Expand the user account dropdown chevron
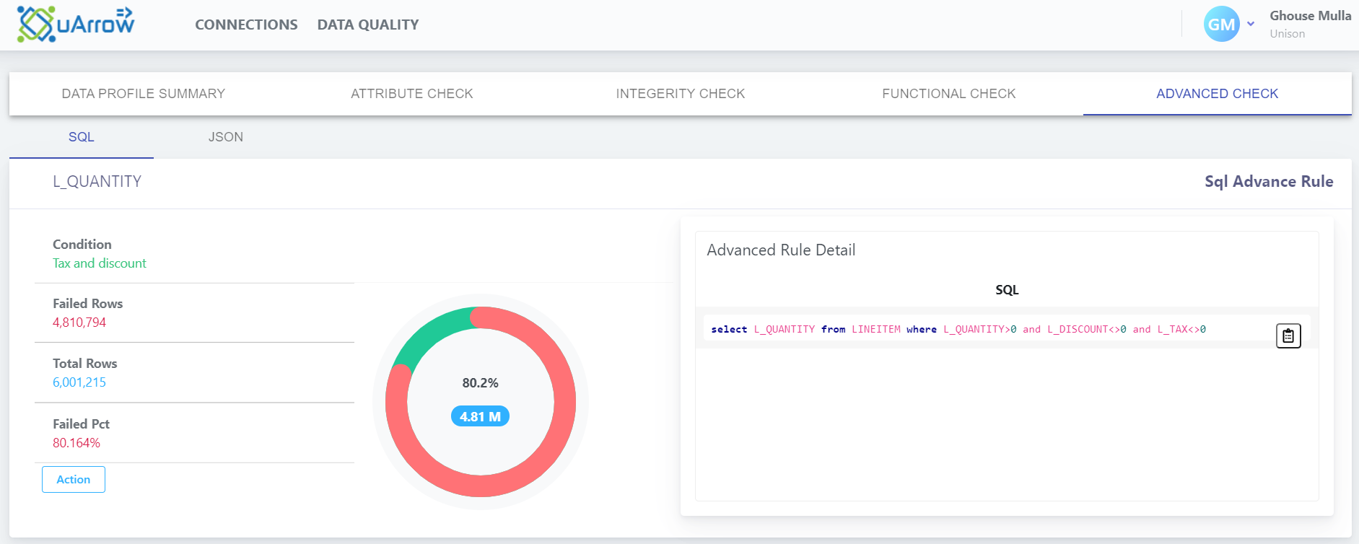Viewport: 1359px width, 544px height. click(x=1251, y=24)
